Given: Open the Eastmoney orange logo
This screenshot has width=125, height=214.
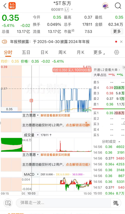Looking at the screenshot, I should [x=12, y=6].
